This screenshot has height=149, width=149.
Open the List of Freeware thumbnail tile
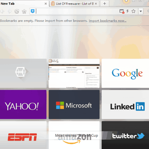tap(74, 73)
